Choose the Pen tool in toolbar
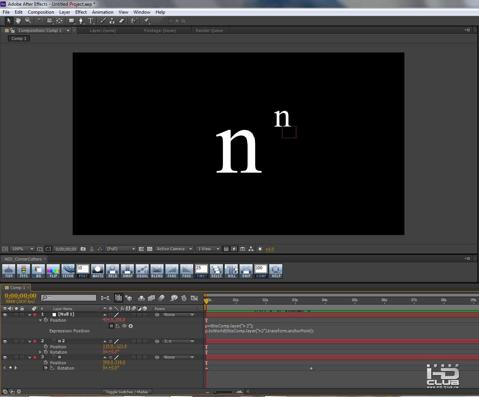The image size is (479, 397). tap(81, 21)
